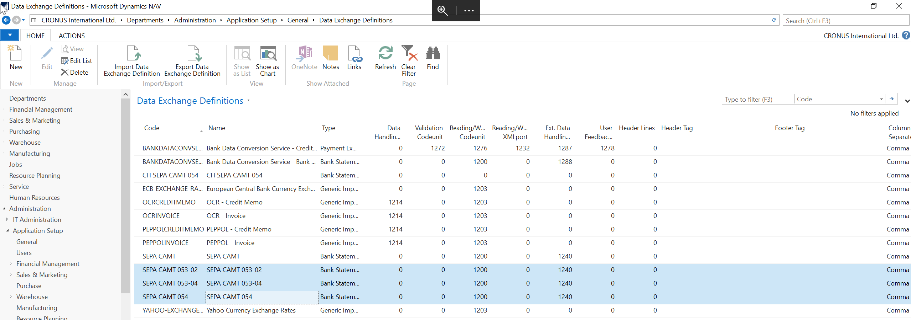Select the OCRINVOICE row code
This screenshot has height=320, width=911.
click(161, 216)
